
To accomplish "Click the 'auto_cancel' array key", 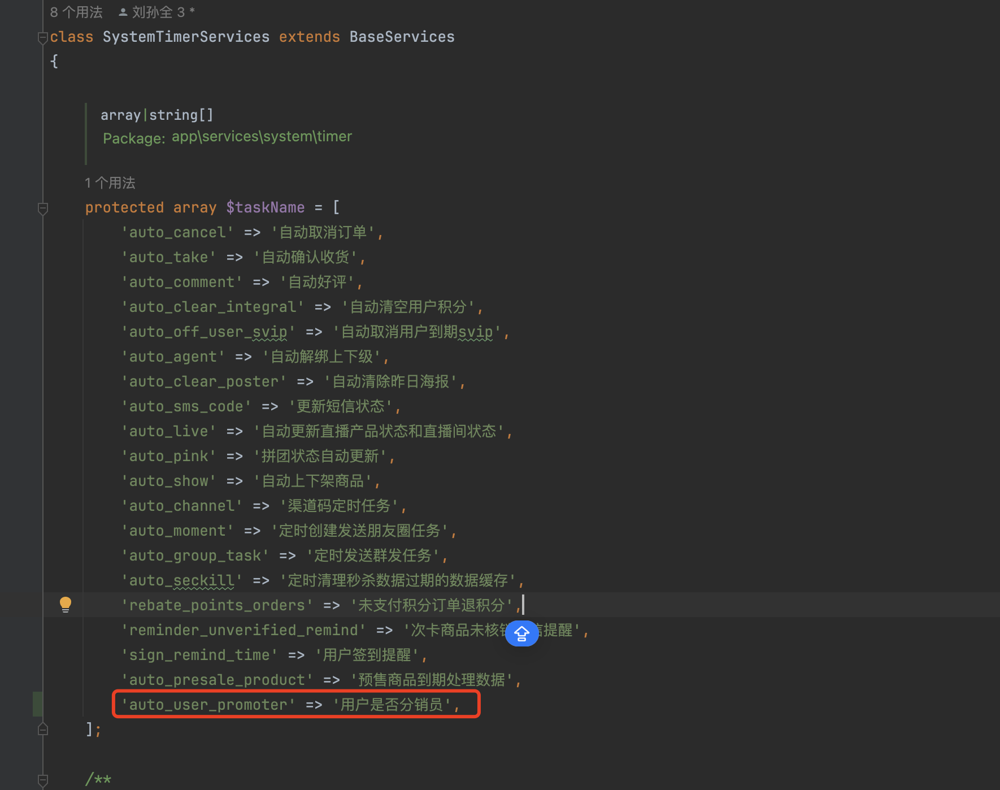I will click(x=177, y=232).
